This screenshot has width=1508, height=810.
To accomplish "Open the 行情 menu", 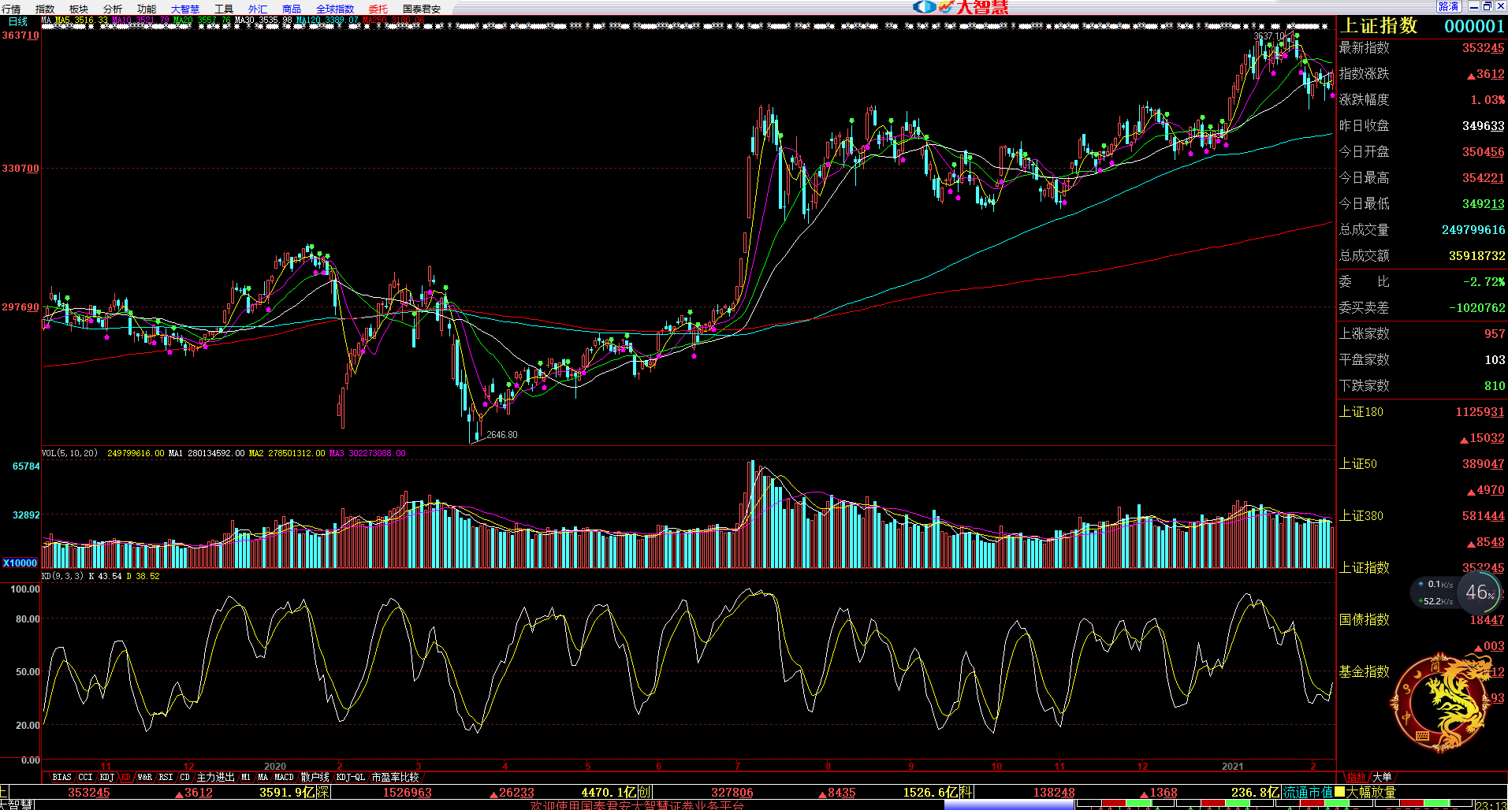I will click(x=11, y=9).
